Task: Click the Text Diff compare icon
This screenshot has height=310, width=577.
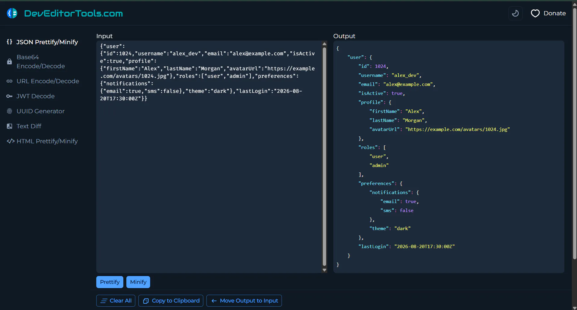Action: [10, 126]
